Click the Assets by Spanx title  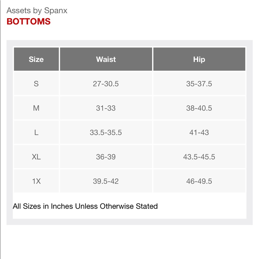point(37,11)
